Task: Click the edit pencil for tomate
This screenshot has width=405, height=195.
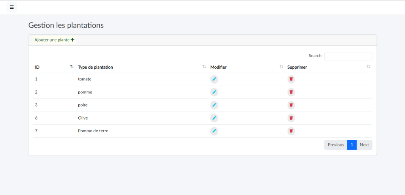Action: point(214,79)
